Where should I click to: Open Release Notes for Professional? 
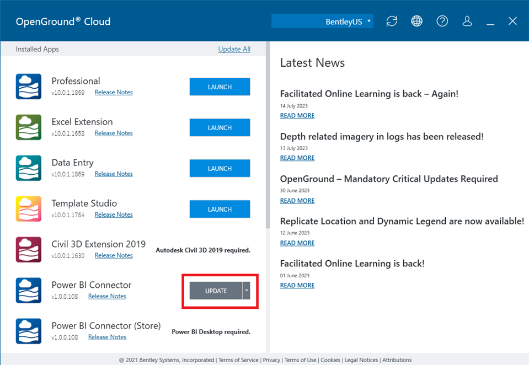(114, 93)
